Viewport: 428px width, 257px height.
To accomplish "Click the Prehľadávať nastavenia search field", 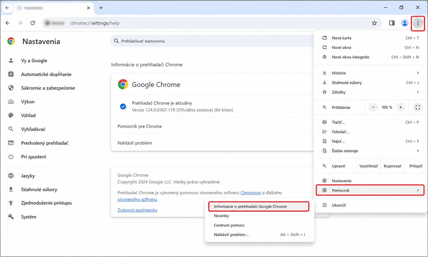I will point(212,41).
